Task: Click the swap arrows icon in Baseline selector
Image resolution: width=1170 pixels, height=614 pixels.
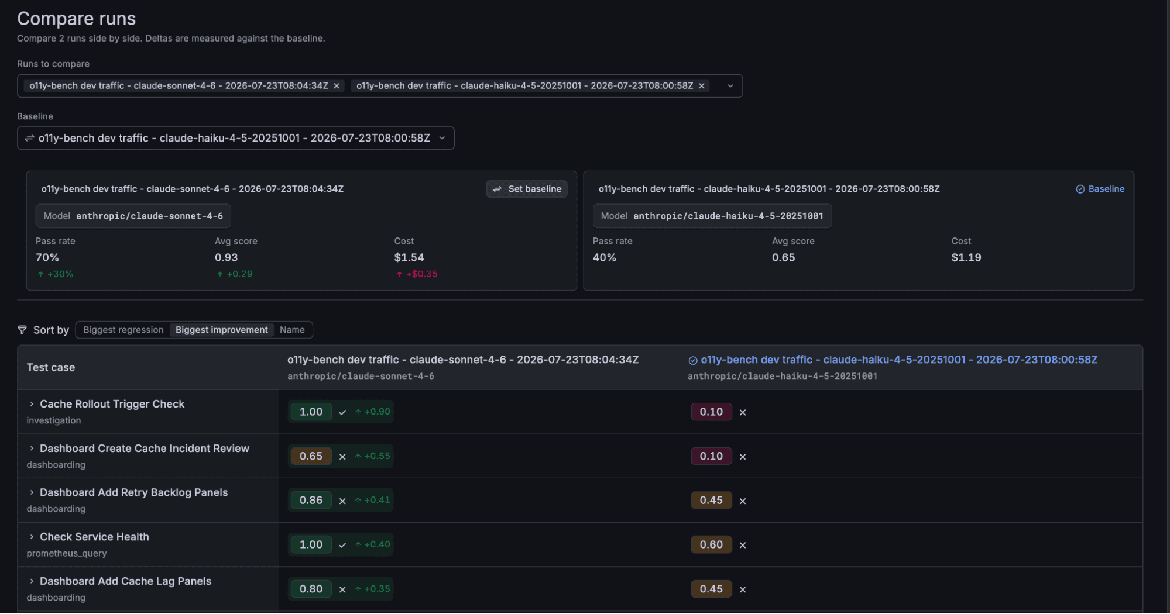Action: 29,138
